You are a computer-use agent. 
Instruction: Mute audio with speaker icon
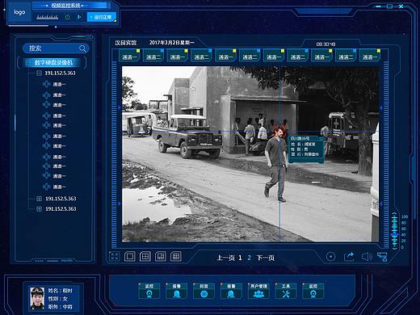[367, 257]
